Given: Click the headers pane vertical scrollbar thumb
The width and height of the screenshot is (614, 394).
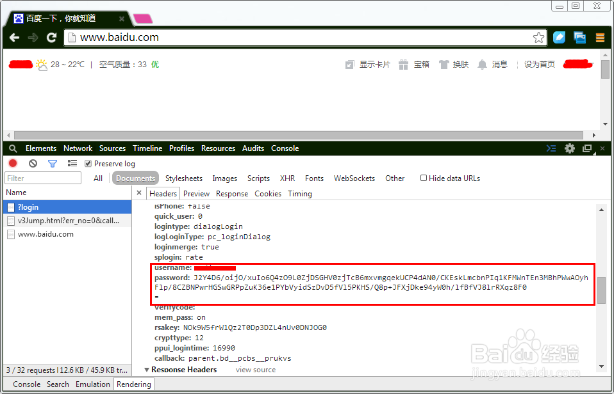Looking at the screenshot, I should pos(601,290).
